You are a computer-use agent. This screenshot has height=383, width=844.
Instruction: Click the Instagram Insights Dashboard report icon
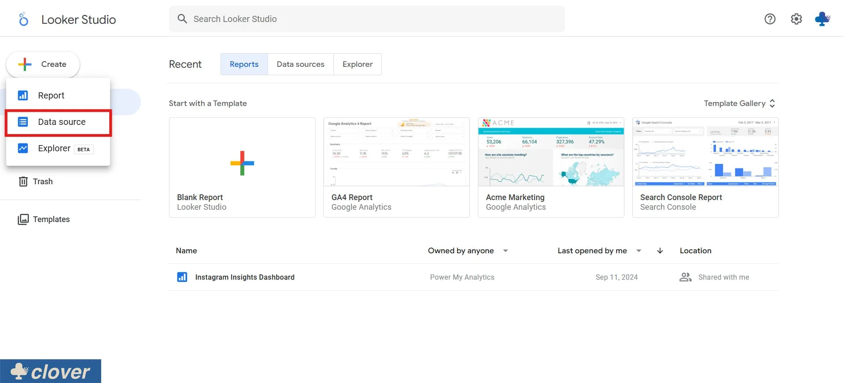182,277
